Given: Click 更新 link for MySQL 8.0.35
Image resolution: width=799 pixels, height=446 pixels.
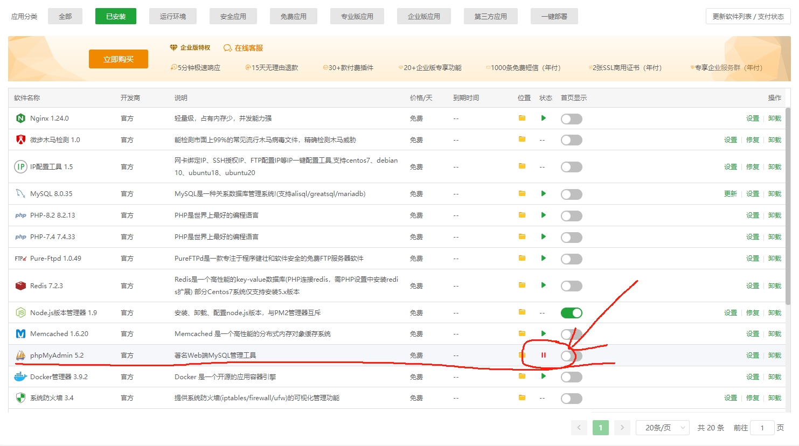Looking at the screenshot, I should tap(730, 194).
